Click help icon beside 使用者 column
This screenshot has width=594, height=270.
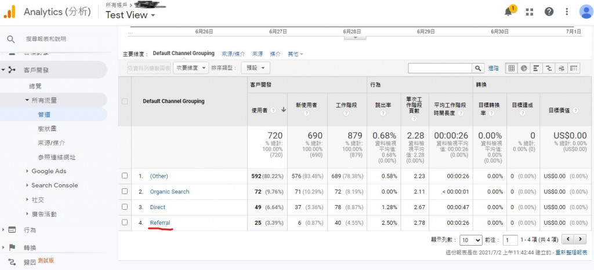[x=273, y=111]
